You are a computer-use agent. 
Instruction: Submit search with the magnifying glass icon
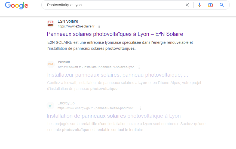pos(222,5)
